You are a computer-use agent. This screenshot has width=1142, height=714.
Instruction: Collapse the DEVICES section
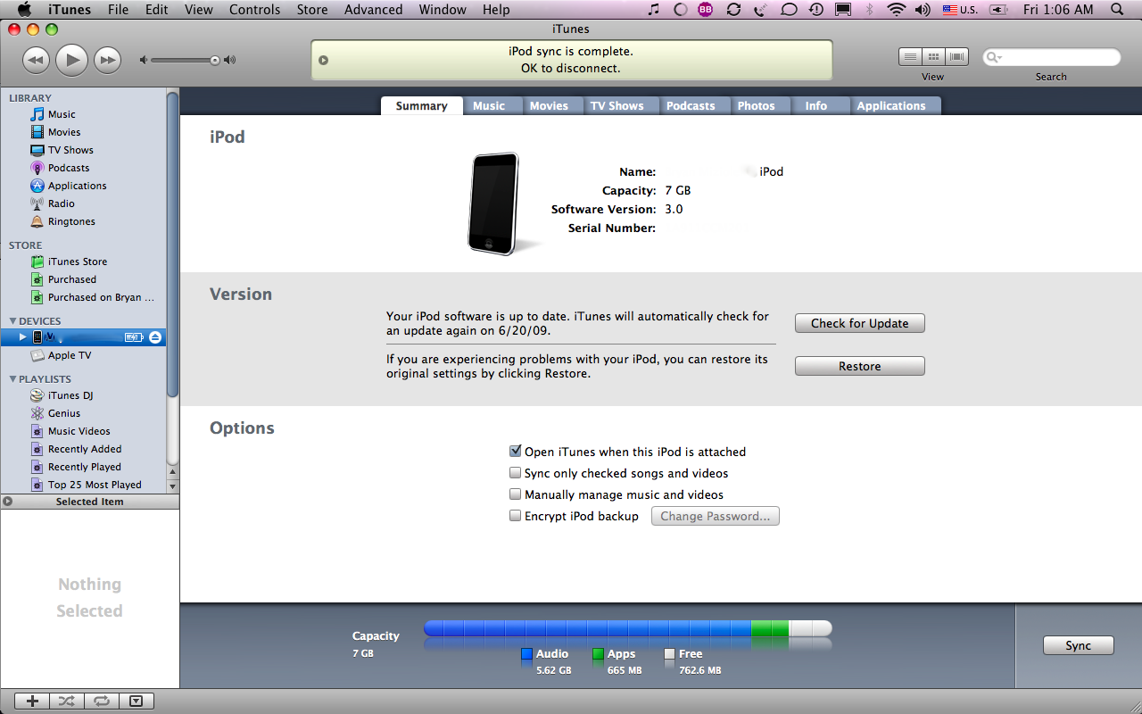[x=13, y=321]
